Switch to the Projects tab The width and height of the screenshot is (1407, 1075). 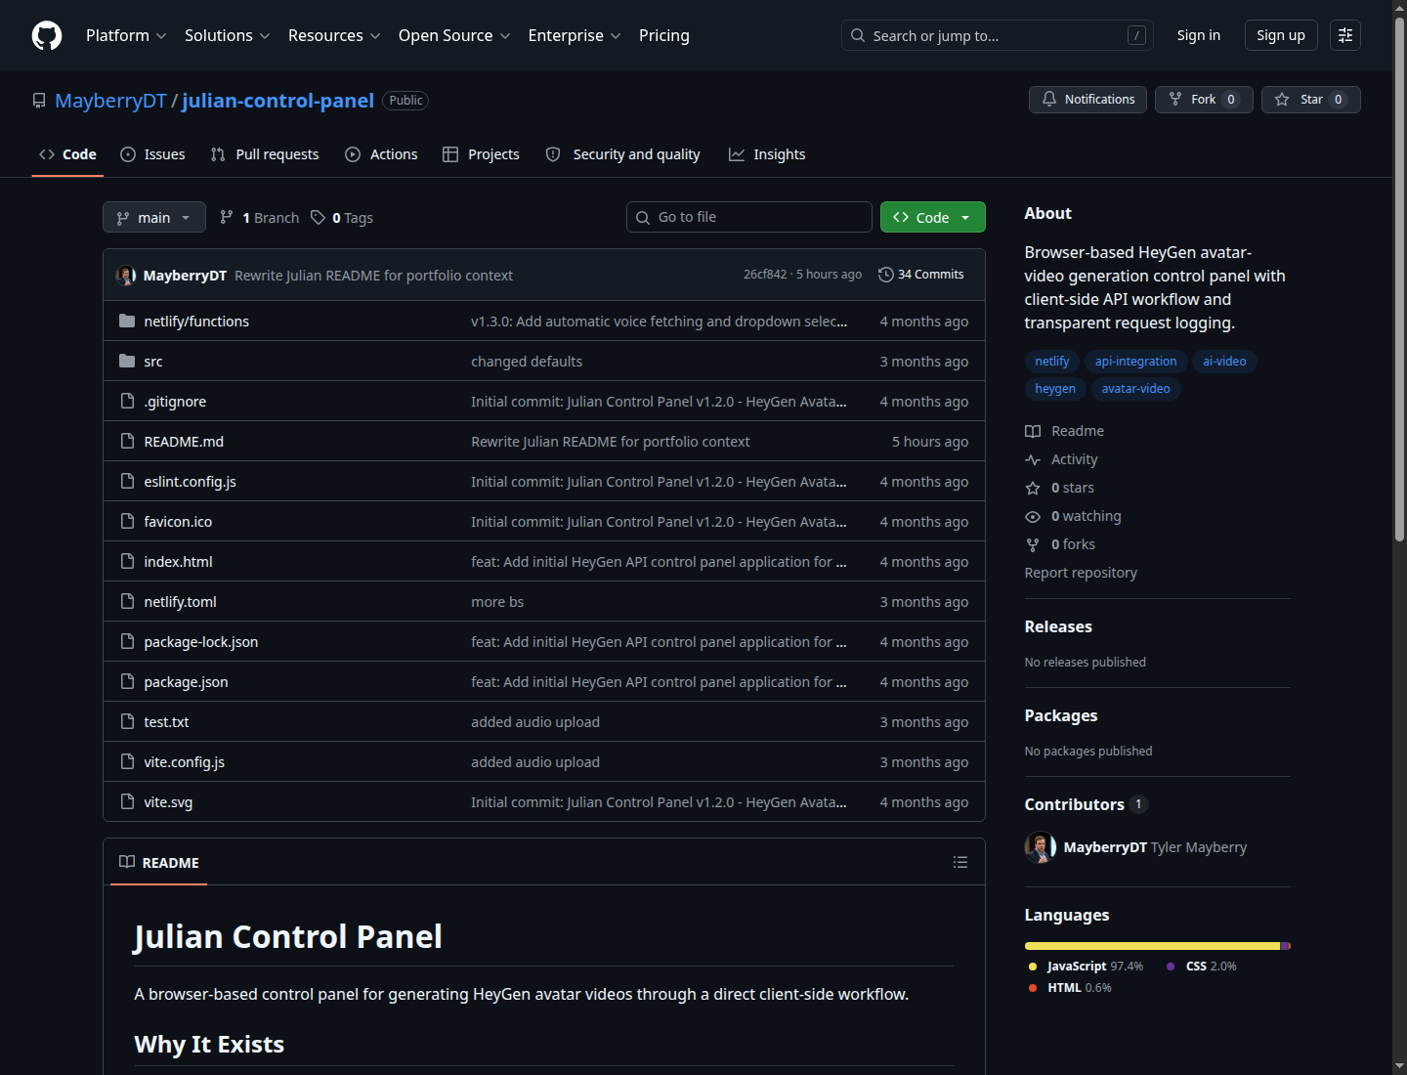pos(481,154)
